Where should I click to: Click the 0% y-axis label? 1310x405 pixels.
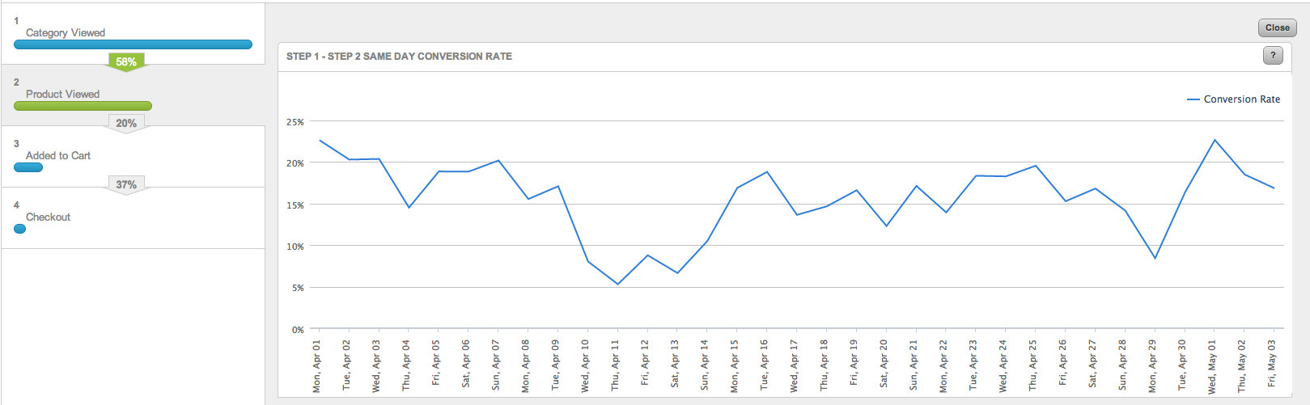(298, 330)
